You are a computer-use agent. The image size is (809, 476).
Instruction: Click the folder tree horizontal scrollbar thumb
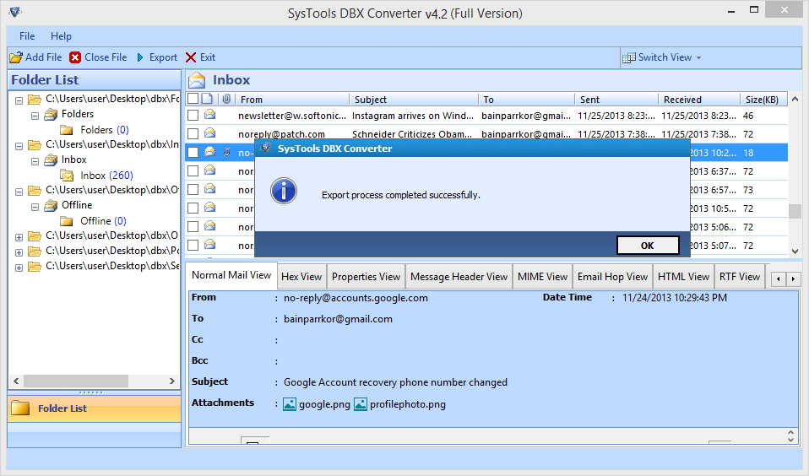click(76, 381)
